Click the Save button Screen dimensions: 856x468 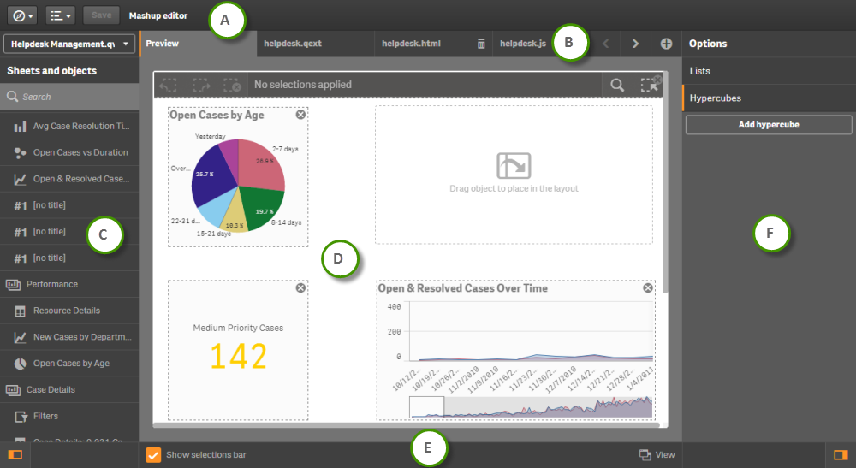(x=101, y=15)
